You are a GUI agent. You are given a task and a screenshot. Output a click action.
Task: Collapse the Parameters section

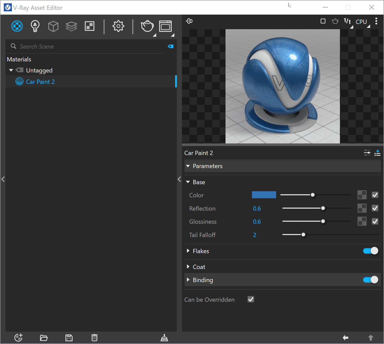188,166
